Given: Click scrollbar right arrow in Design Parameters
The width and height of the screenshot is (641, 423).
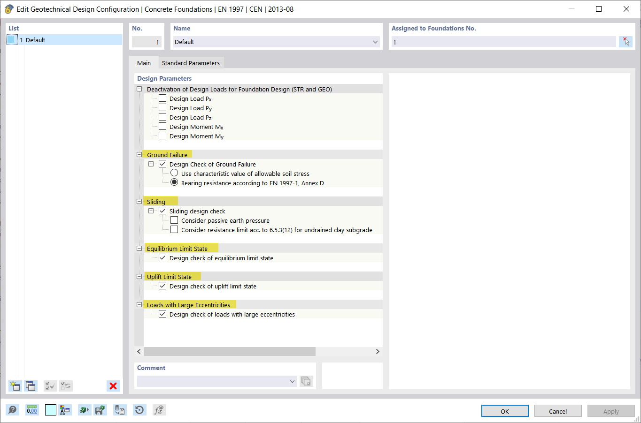Looking at the screenshot, I should (378, 351).
